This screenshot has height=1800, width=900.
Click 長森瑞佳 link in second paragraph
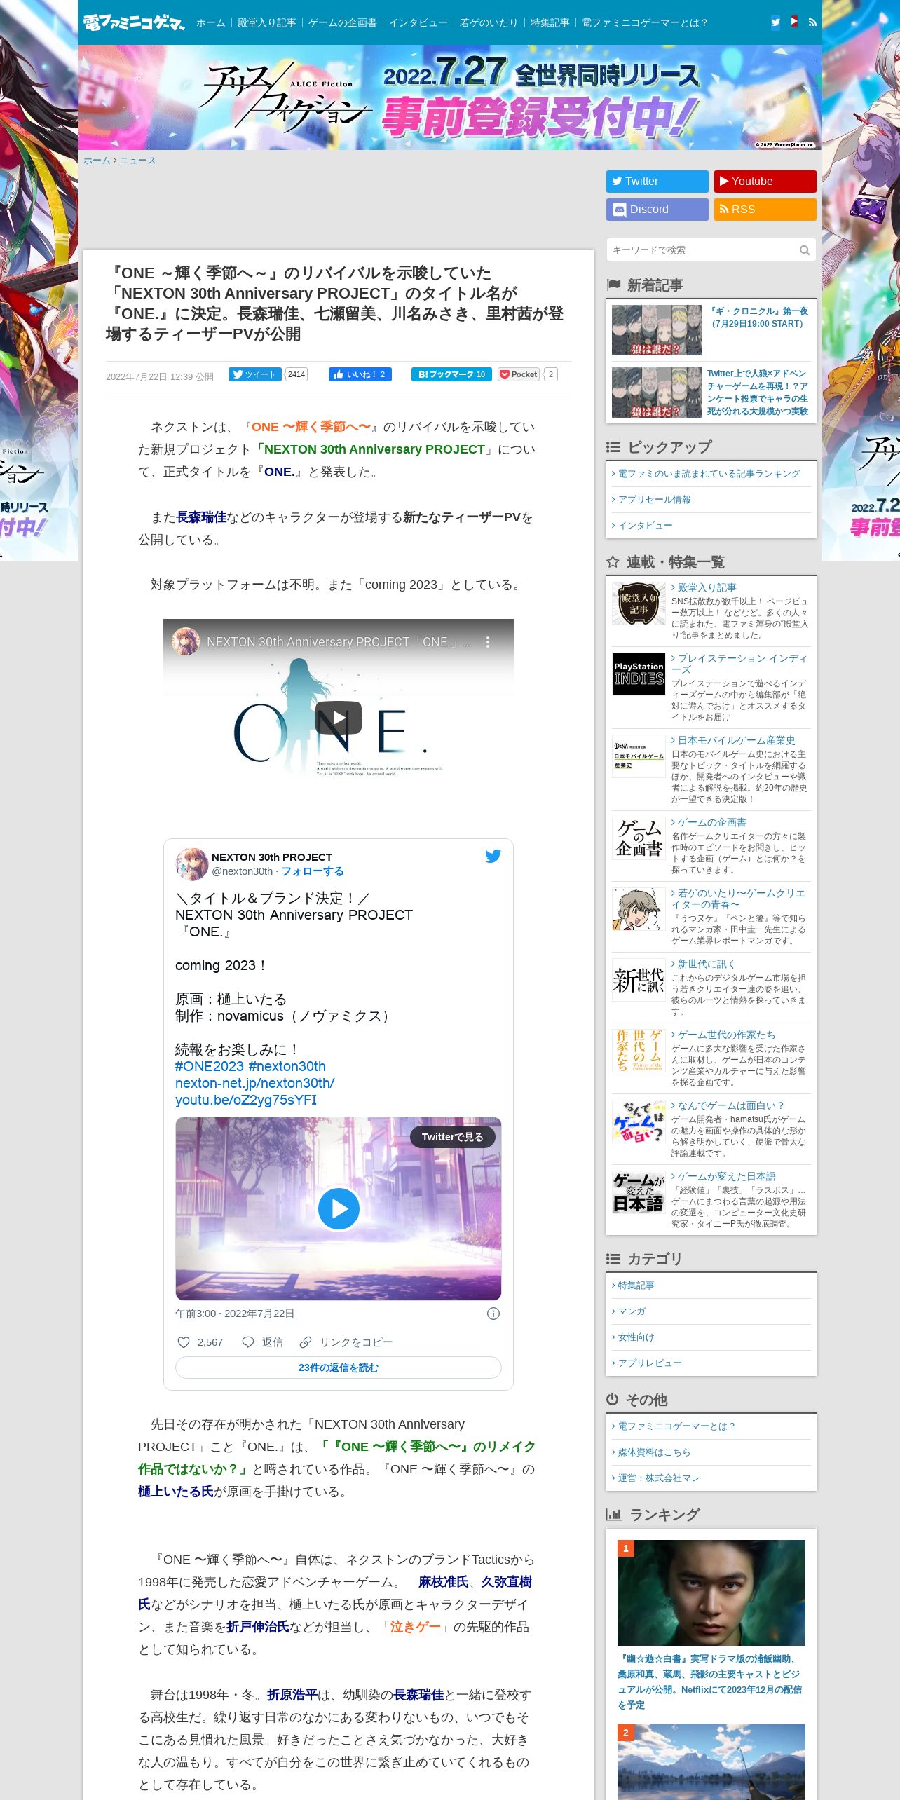coord(202,517)
